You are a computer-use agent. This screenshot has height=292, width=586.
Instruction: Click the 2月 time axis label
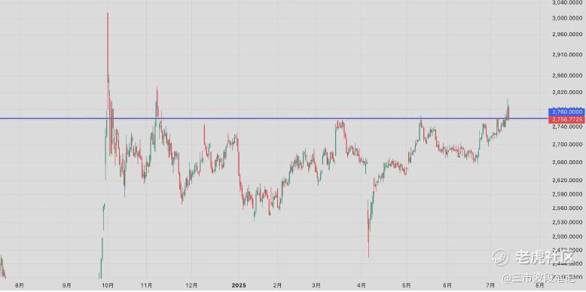(x=277, y=285)
